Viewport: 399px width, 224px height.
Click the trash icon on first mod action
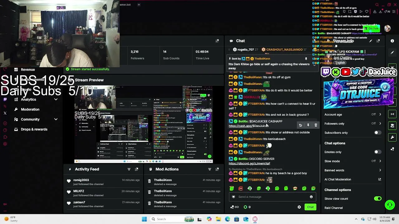pyautogui.click(x=149, y=181)
